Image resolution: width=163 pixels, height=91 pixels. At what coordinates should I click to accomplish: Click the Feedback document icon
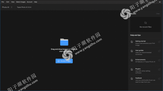pyautogui.click(x=132, y=79)
